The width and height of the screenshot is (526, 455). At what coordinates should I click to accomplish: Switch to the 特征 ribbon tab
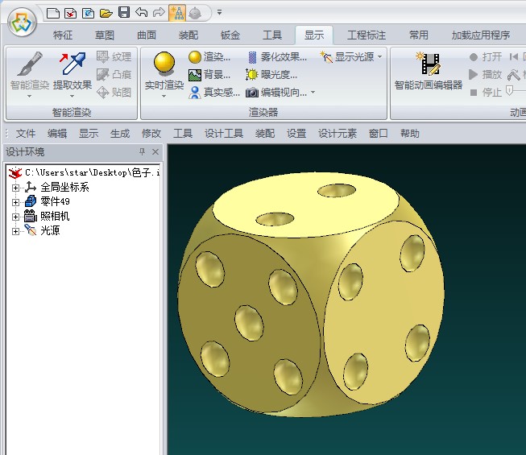[63, 35]
